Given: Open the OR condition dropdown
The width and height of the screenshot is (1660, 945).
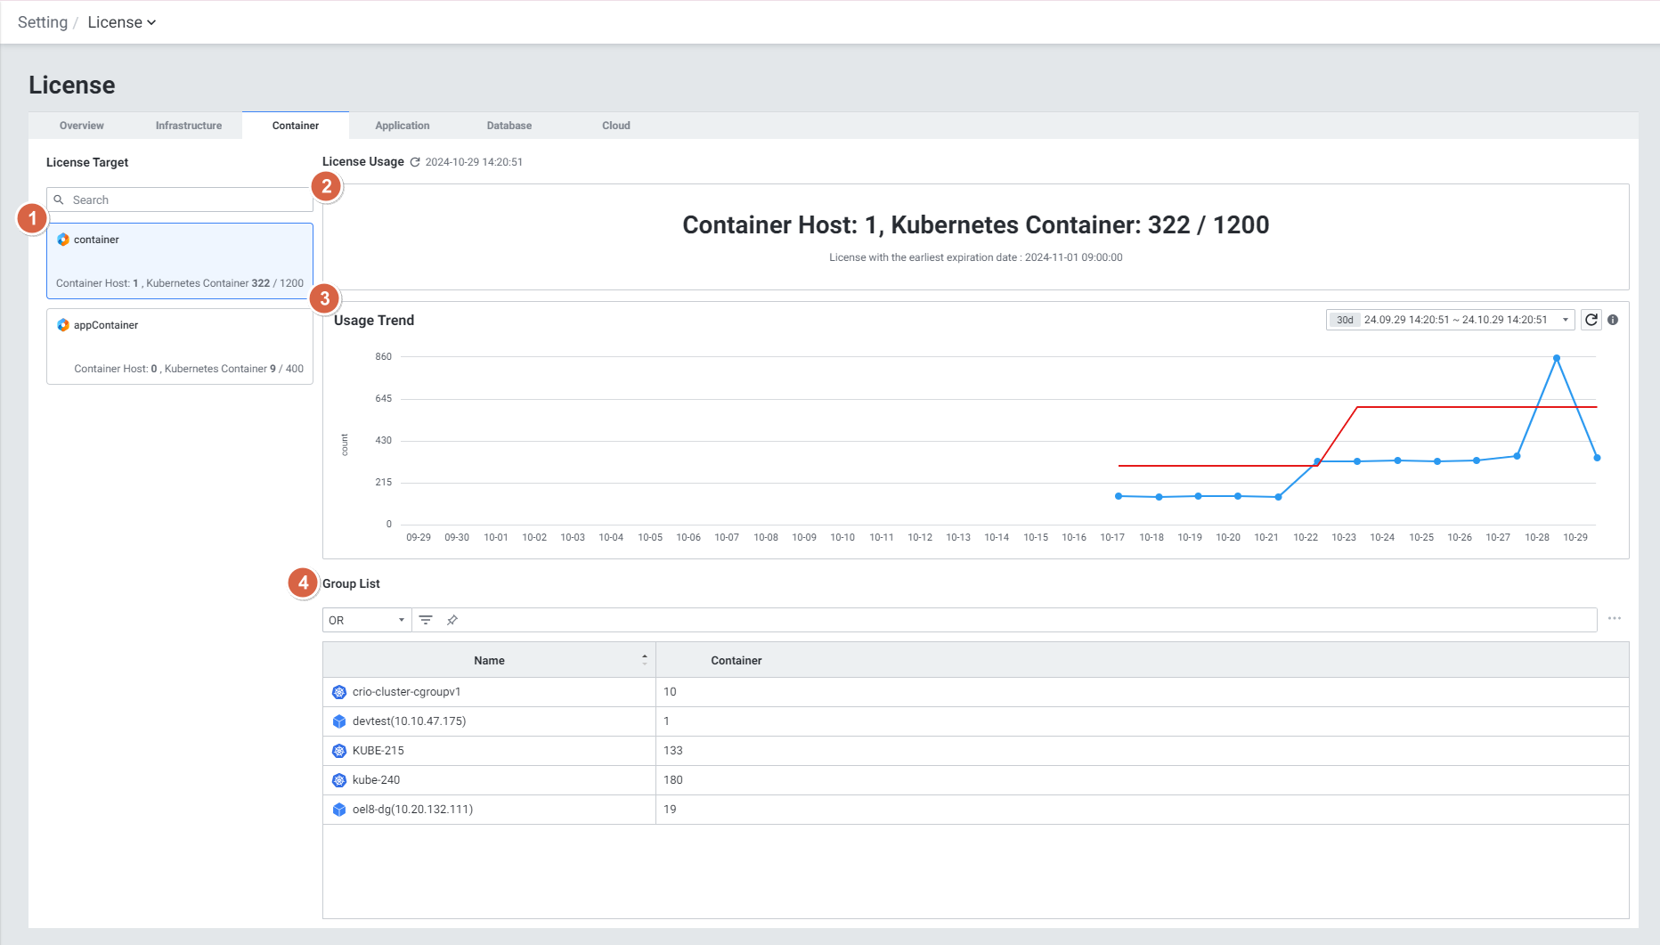Looking at the screenshot, I should [x=367, y=620].
